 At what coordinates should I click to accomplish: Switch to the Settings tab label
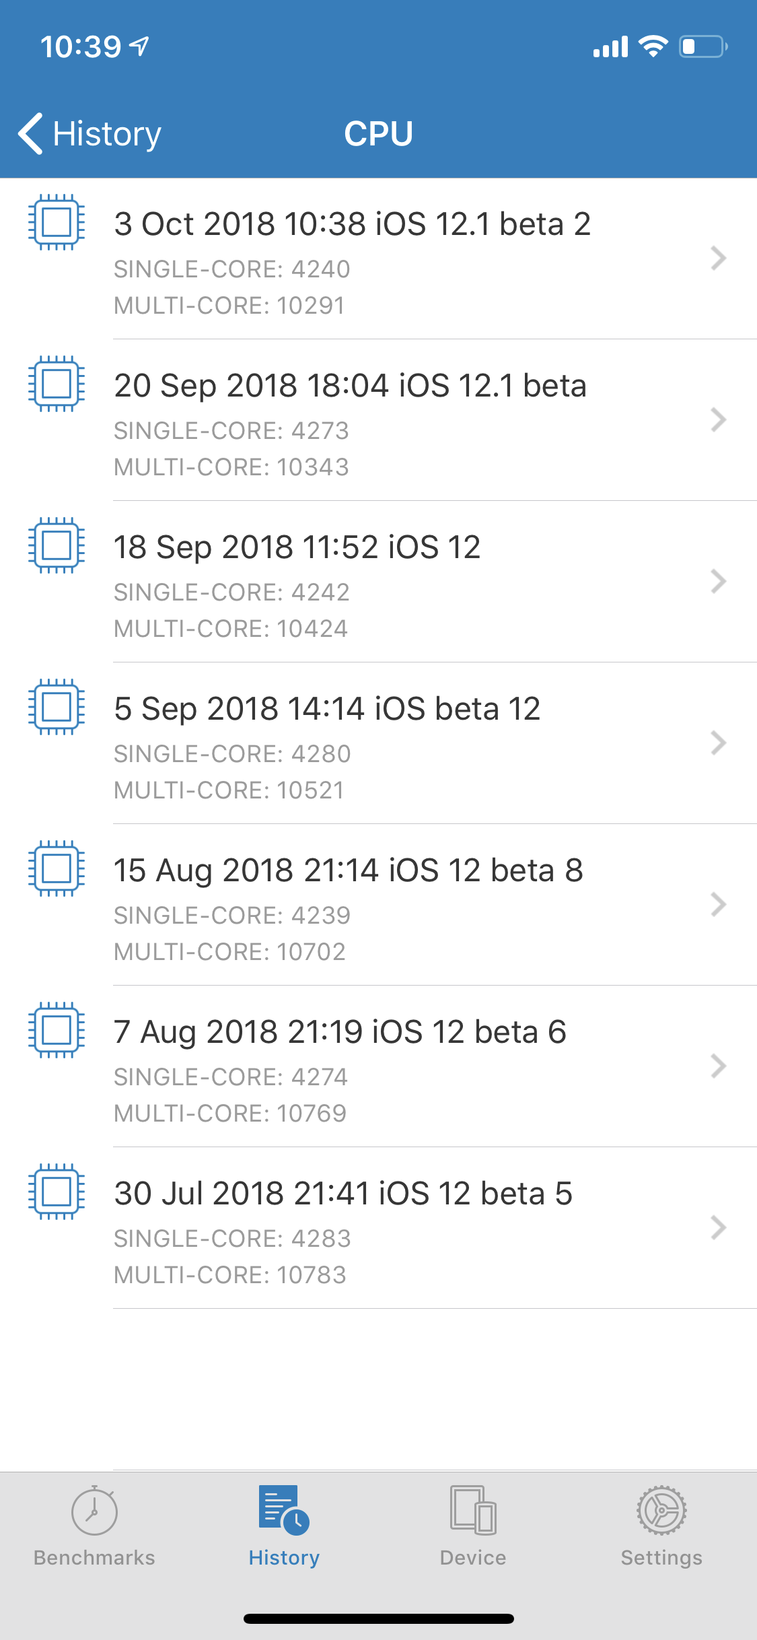[662, 1557]
